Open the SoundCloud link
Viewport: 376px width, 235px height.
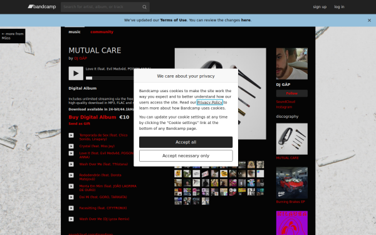point(286,102)
